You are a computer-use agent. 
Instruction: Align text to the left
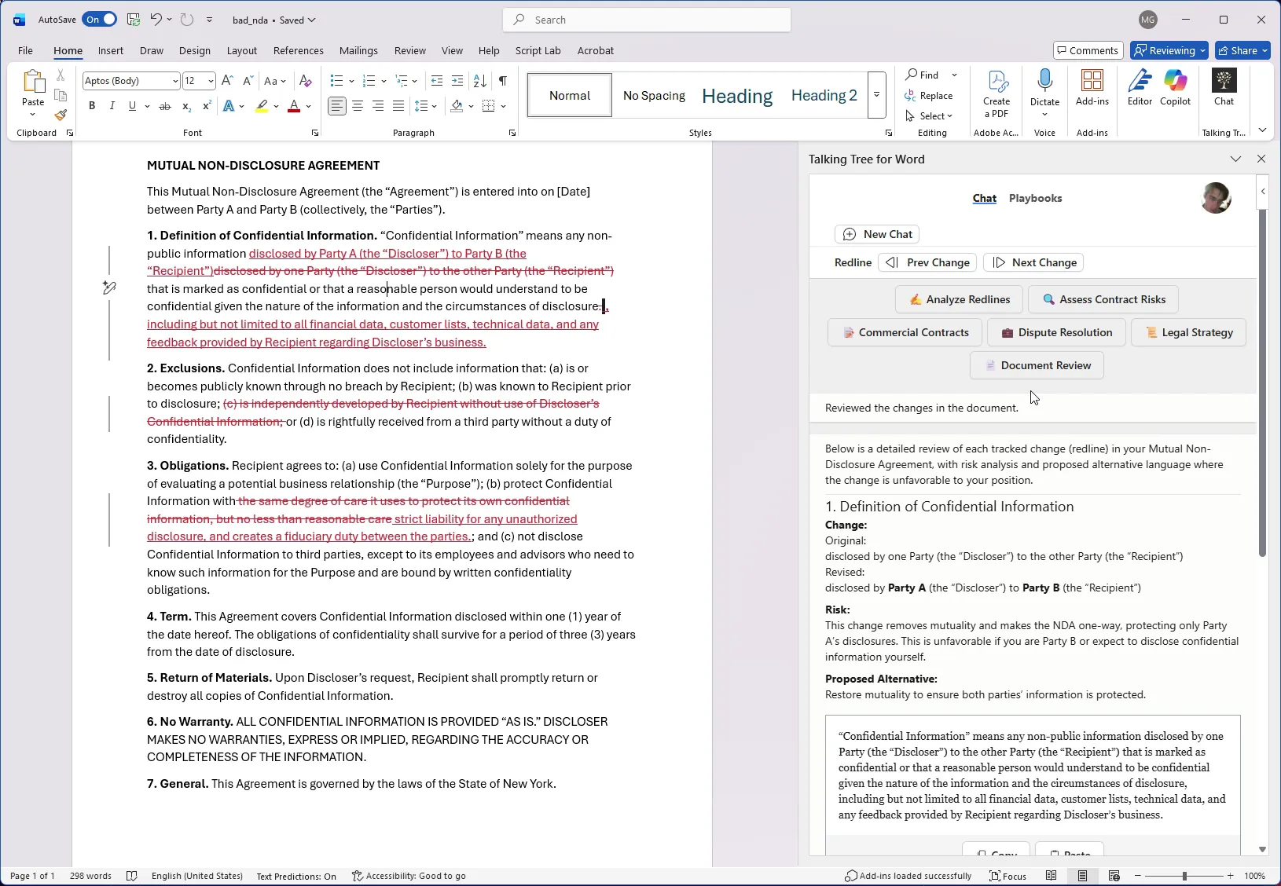point(337,106)
